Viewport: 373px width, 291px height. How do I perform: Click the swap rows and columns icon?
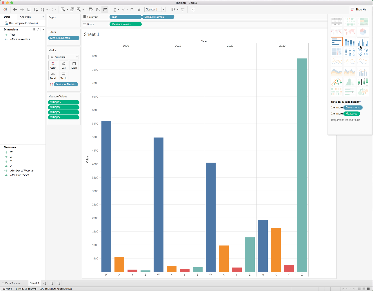click(91, 10)
